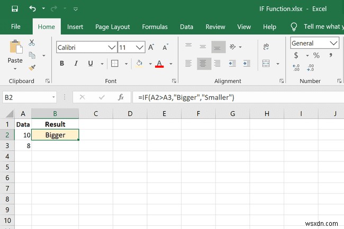This screenshot has height=229, width=344.
Task: Select cell B2 containing Bigger
Action: pos(55,135)
